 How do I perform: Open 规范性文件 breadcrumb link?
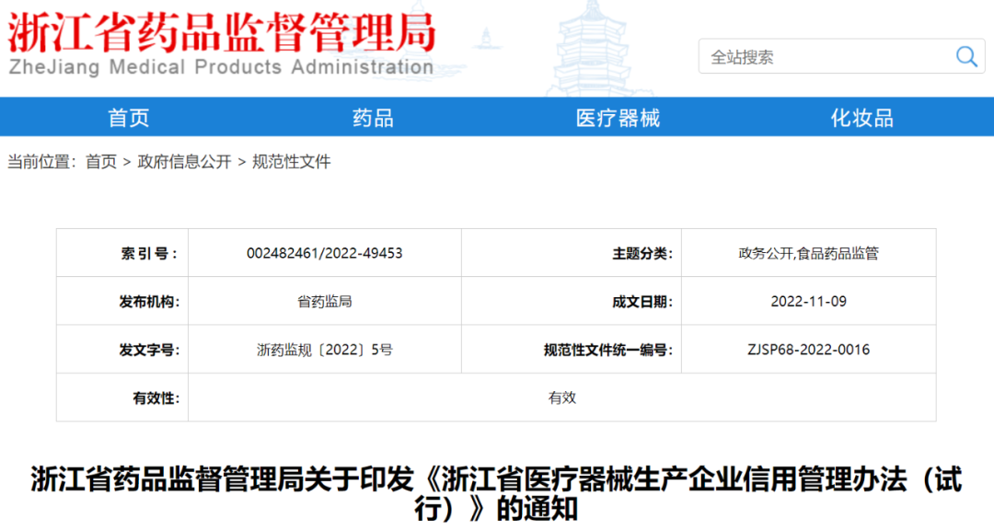292,162
